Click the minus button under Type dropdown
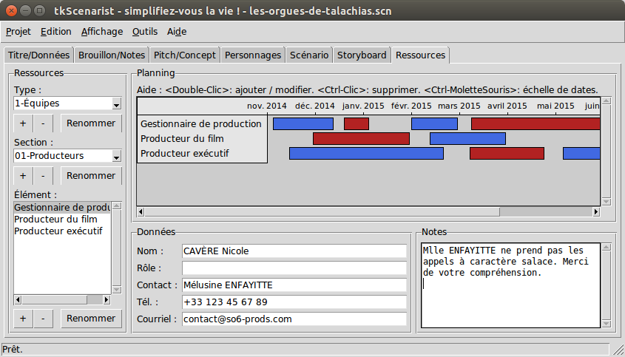The height and width of the screenshot is (357, 625). (43, 123)
